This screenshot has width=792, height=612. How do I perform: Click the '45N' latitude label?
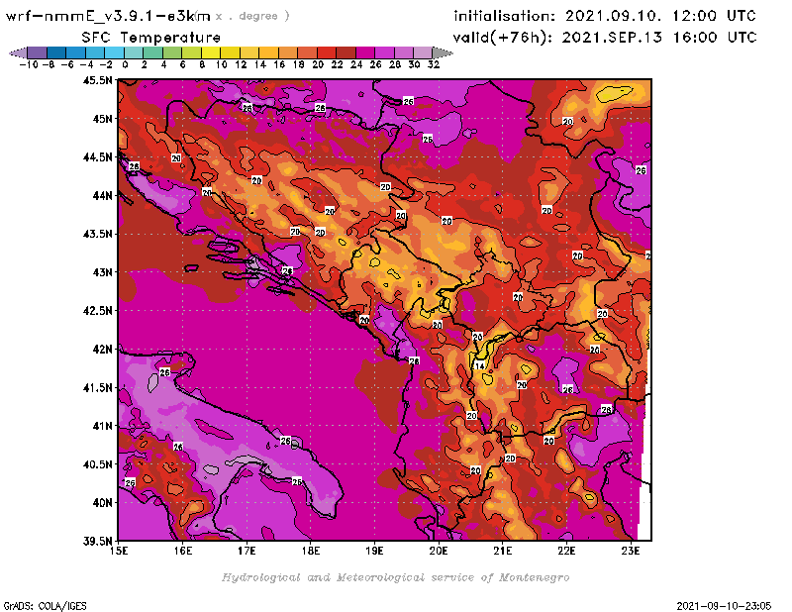(x=102, y=119)
